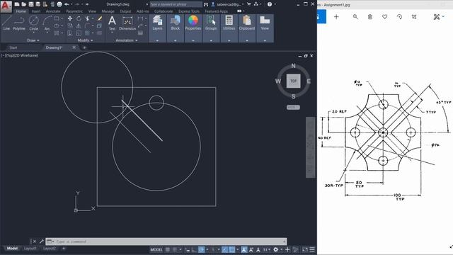Image resolution: width=453 pixels, height=255 pixels.
Task: Open the AutoCAD application menu logo
Action: (x=6, y=6)
